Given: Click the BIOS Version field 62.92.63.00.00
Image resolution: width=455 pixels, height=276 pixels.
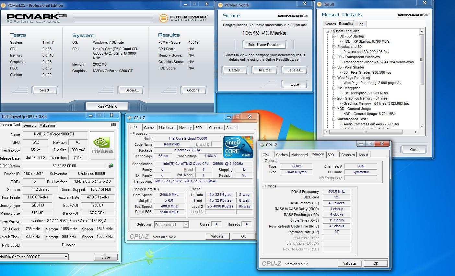Looking at the screenshot, I should 64,166.
